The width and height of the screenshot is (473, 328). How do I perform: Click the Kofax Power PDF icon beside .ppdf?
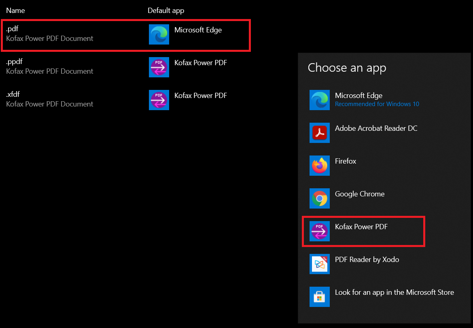(159, 67)
